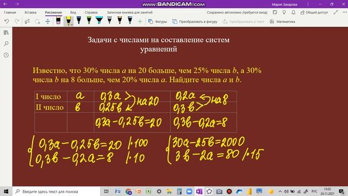Select the green pen
The height and width of the screenshot is (196, 348).
click(89, 21)
